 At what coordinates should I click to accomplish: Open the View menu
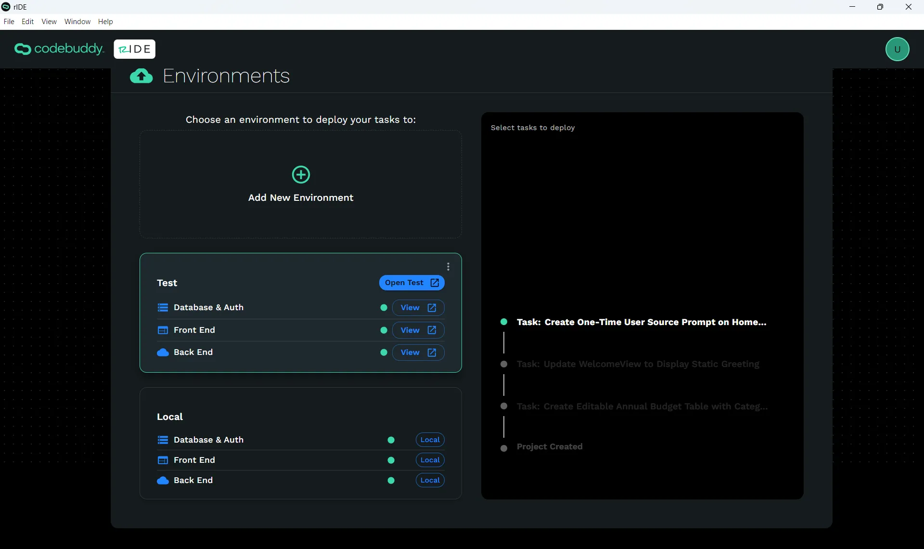[x=49, y=22]
